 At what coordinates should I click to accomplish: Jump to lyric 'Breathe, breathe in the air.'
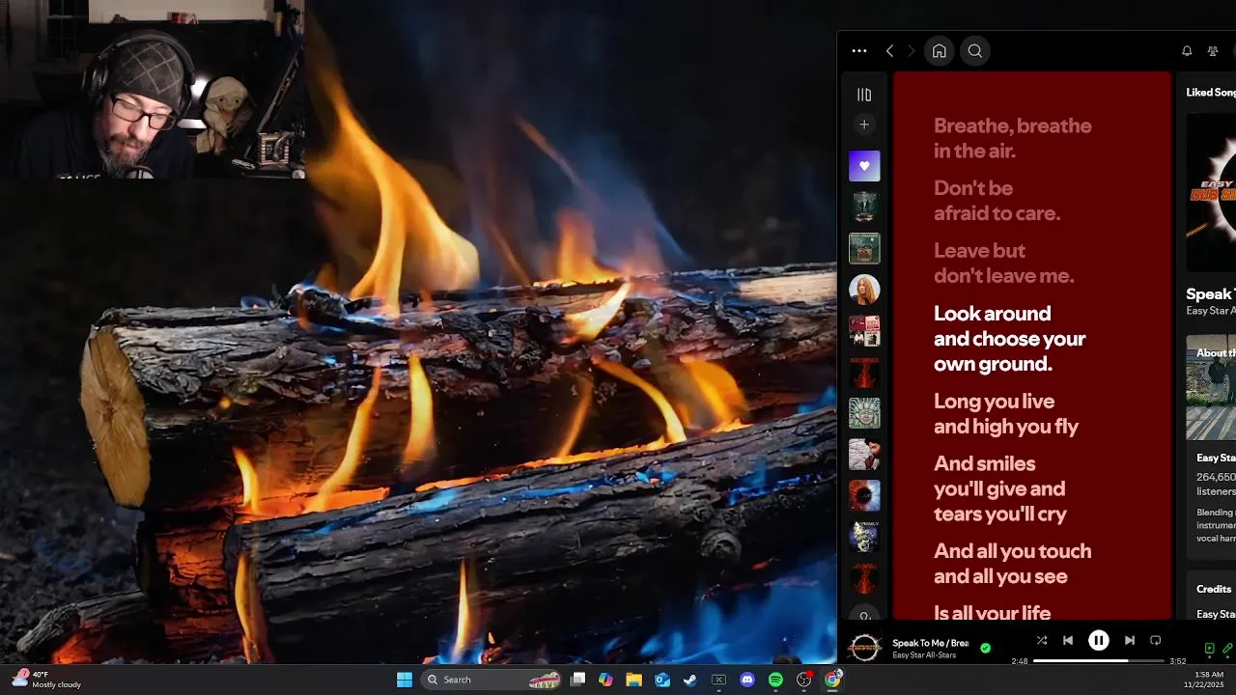pos(1013,138)
